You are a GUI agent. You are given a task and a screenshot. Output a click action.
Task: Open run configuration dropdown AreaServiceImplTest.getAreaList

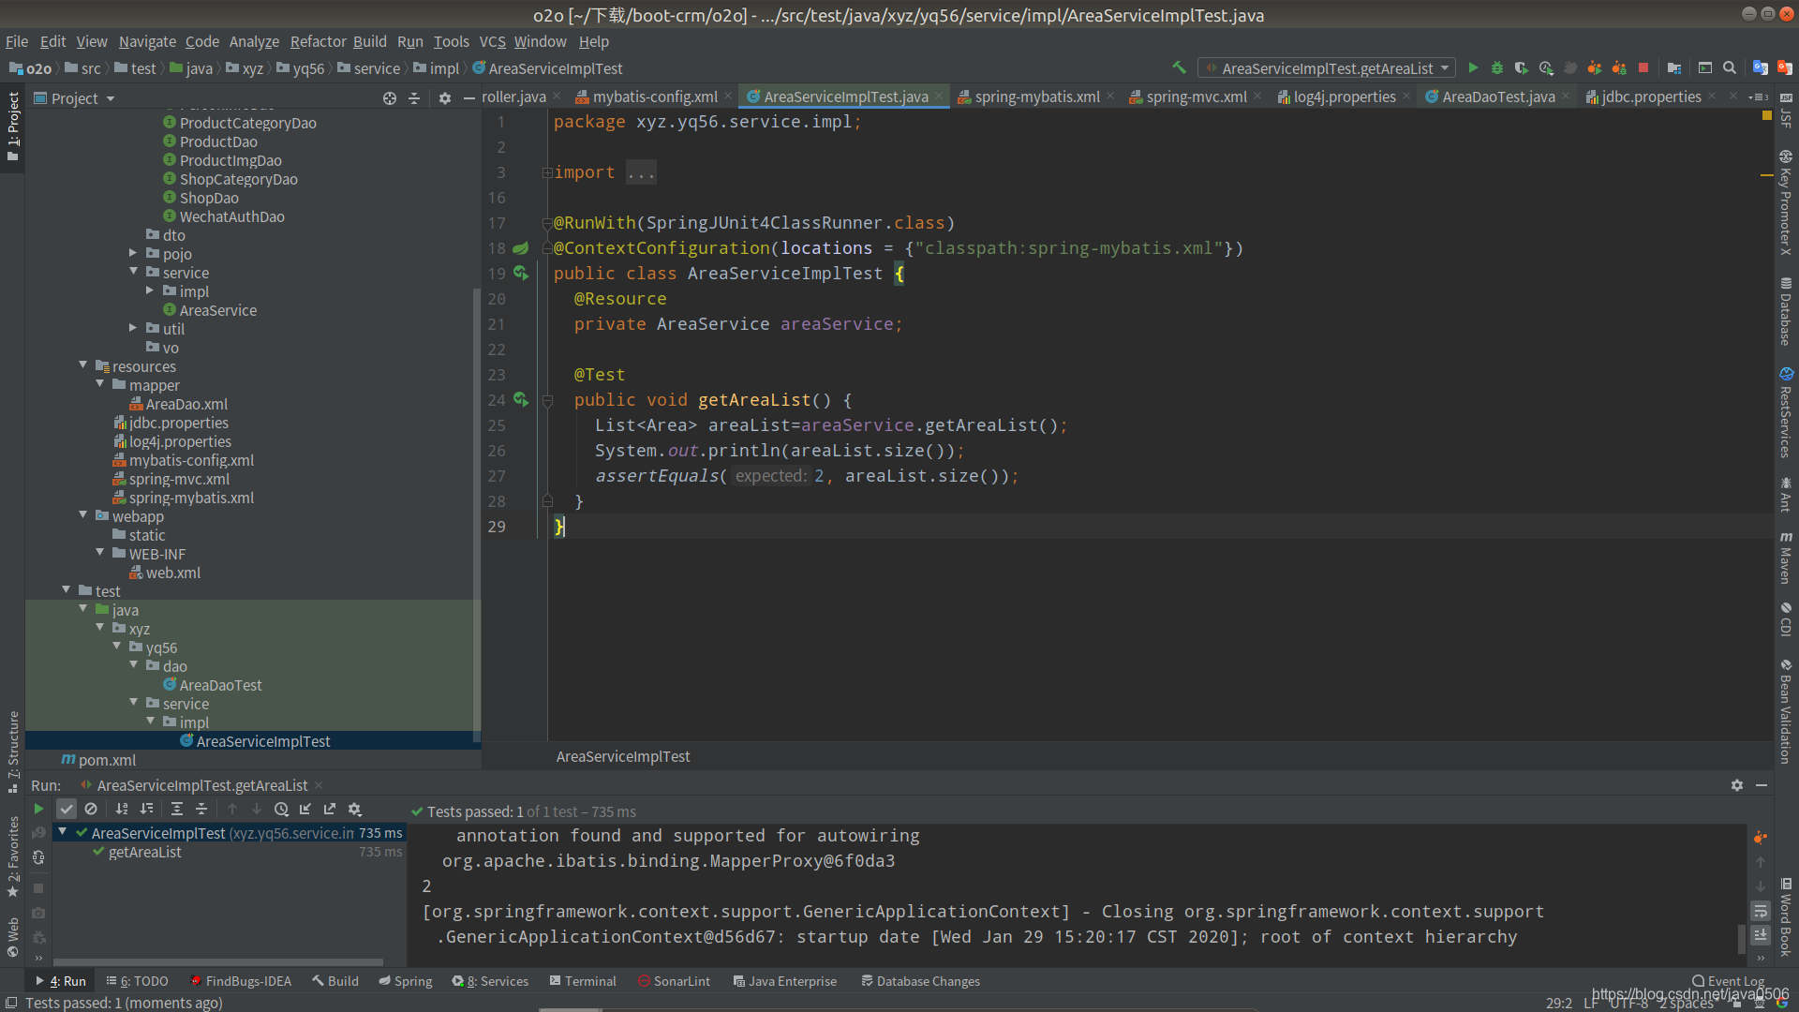point(1327,67)
